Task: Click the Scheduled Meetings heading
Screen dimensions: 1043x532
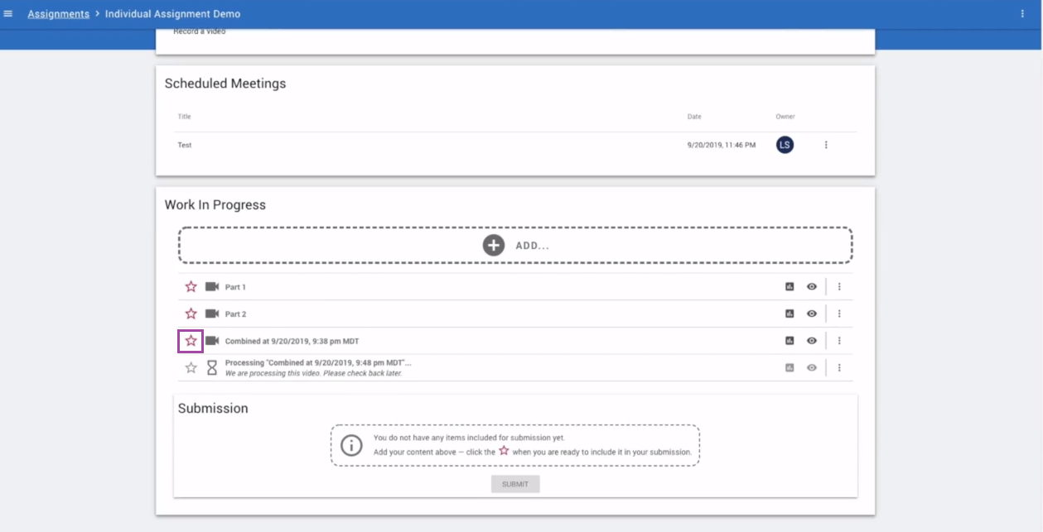Action: click(225, 84)
